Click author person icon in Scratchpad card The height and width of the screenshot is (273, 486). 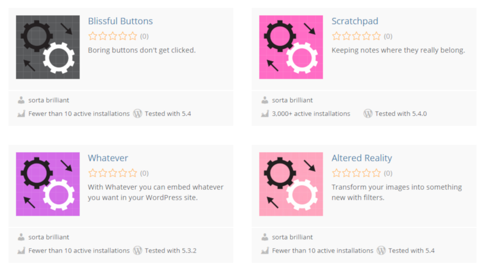pyautogui.click(x=265, y=100)
